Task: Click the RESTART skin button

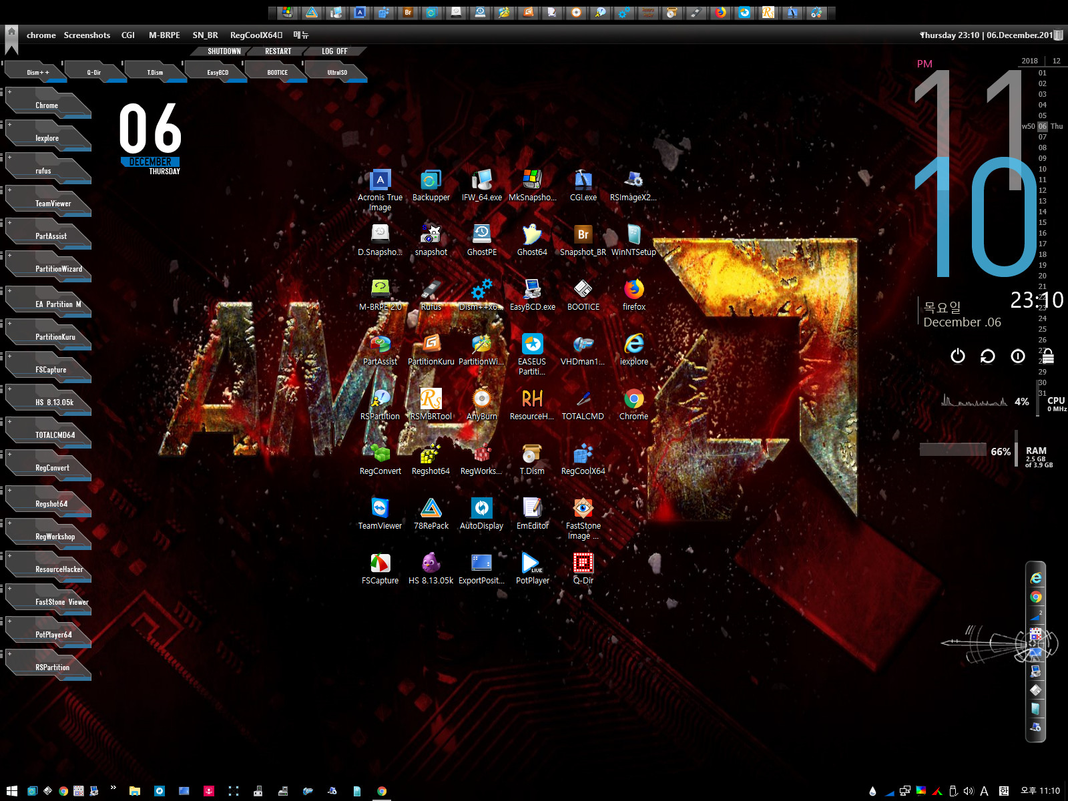Action: click(278, 51)
